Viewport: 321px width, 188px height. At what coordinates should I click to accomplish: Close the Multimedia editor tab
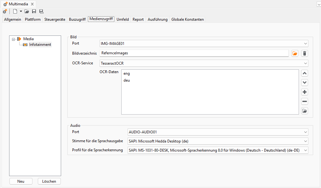point(32,4)
